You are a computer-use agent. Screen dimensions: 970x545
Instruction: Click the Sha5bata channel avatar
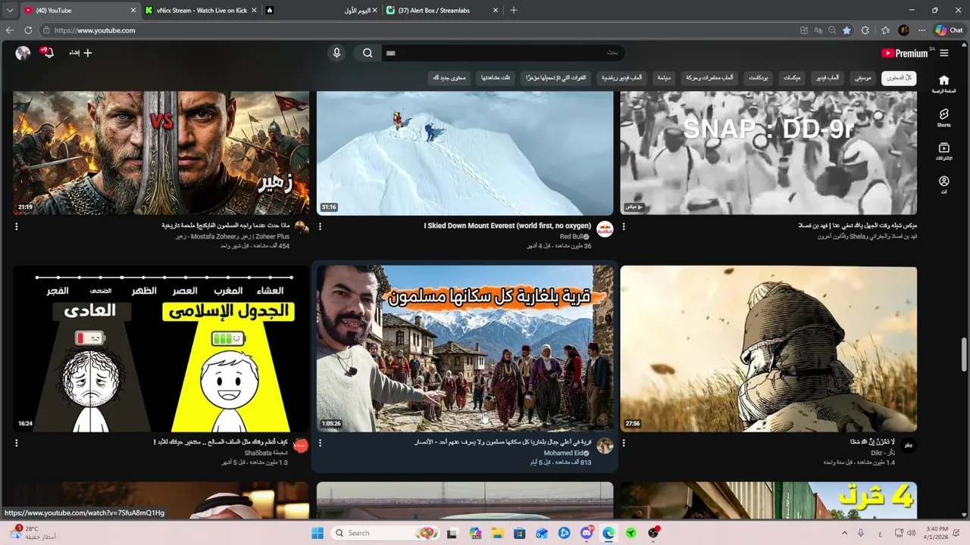coord(301,446)
